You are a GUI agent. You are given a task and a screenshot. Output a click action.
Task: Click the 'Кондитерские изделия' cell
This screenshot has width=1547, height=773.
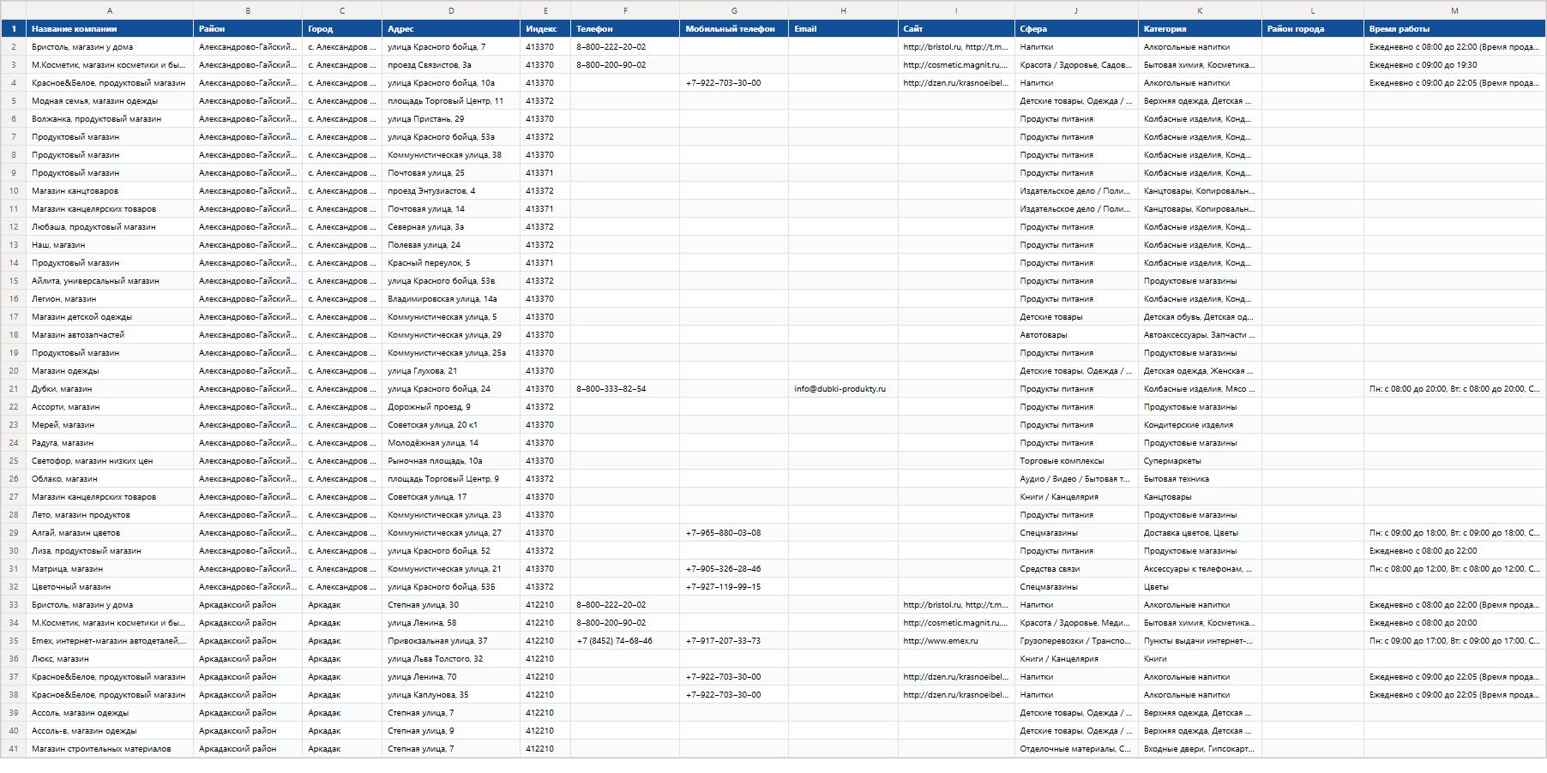pyautogui.click(x=1200, y=425)
